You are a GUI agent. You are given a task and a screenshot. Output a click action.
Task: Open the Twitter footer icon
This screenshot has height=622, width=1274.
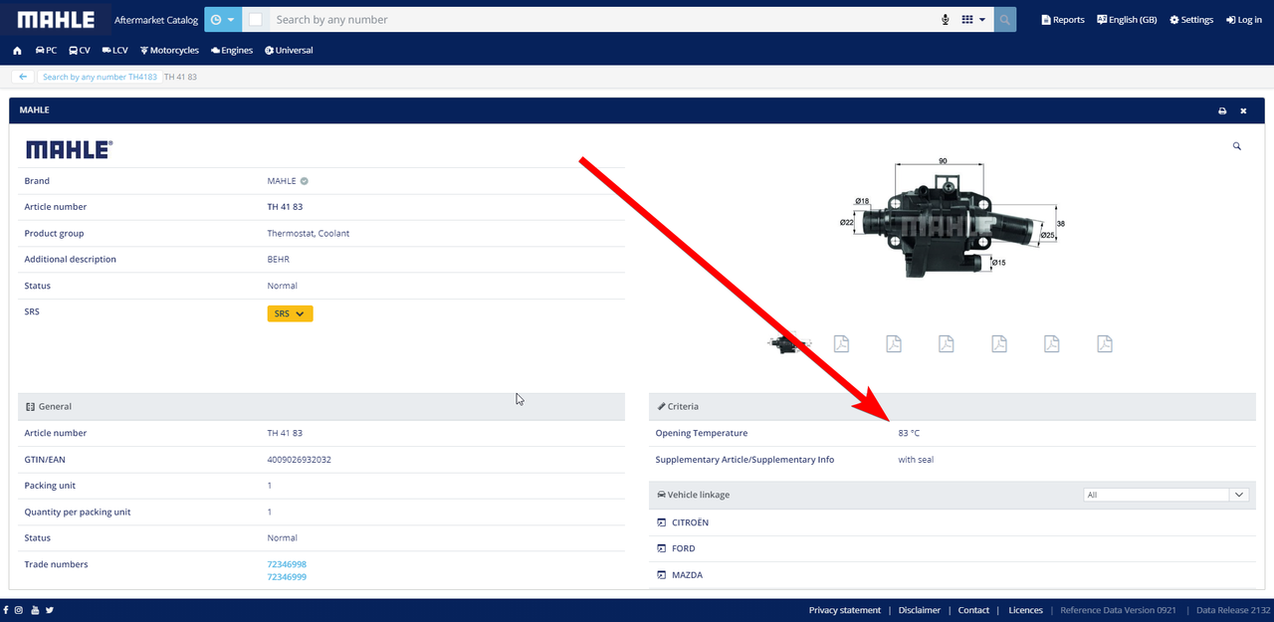tap(49, 610)
